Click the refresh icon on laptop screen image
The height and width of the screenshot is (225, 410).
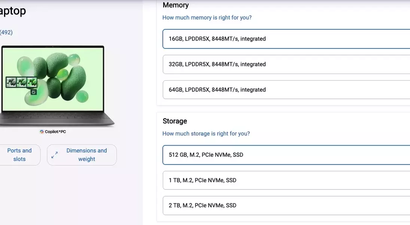click(34, 92)
